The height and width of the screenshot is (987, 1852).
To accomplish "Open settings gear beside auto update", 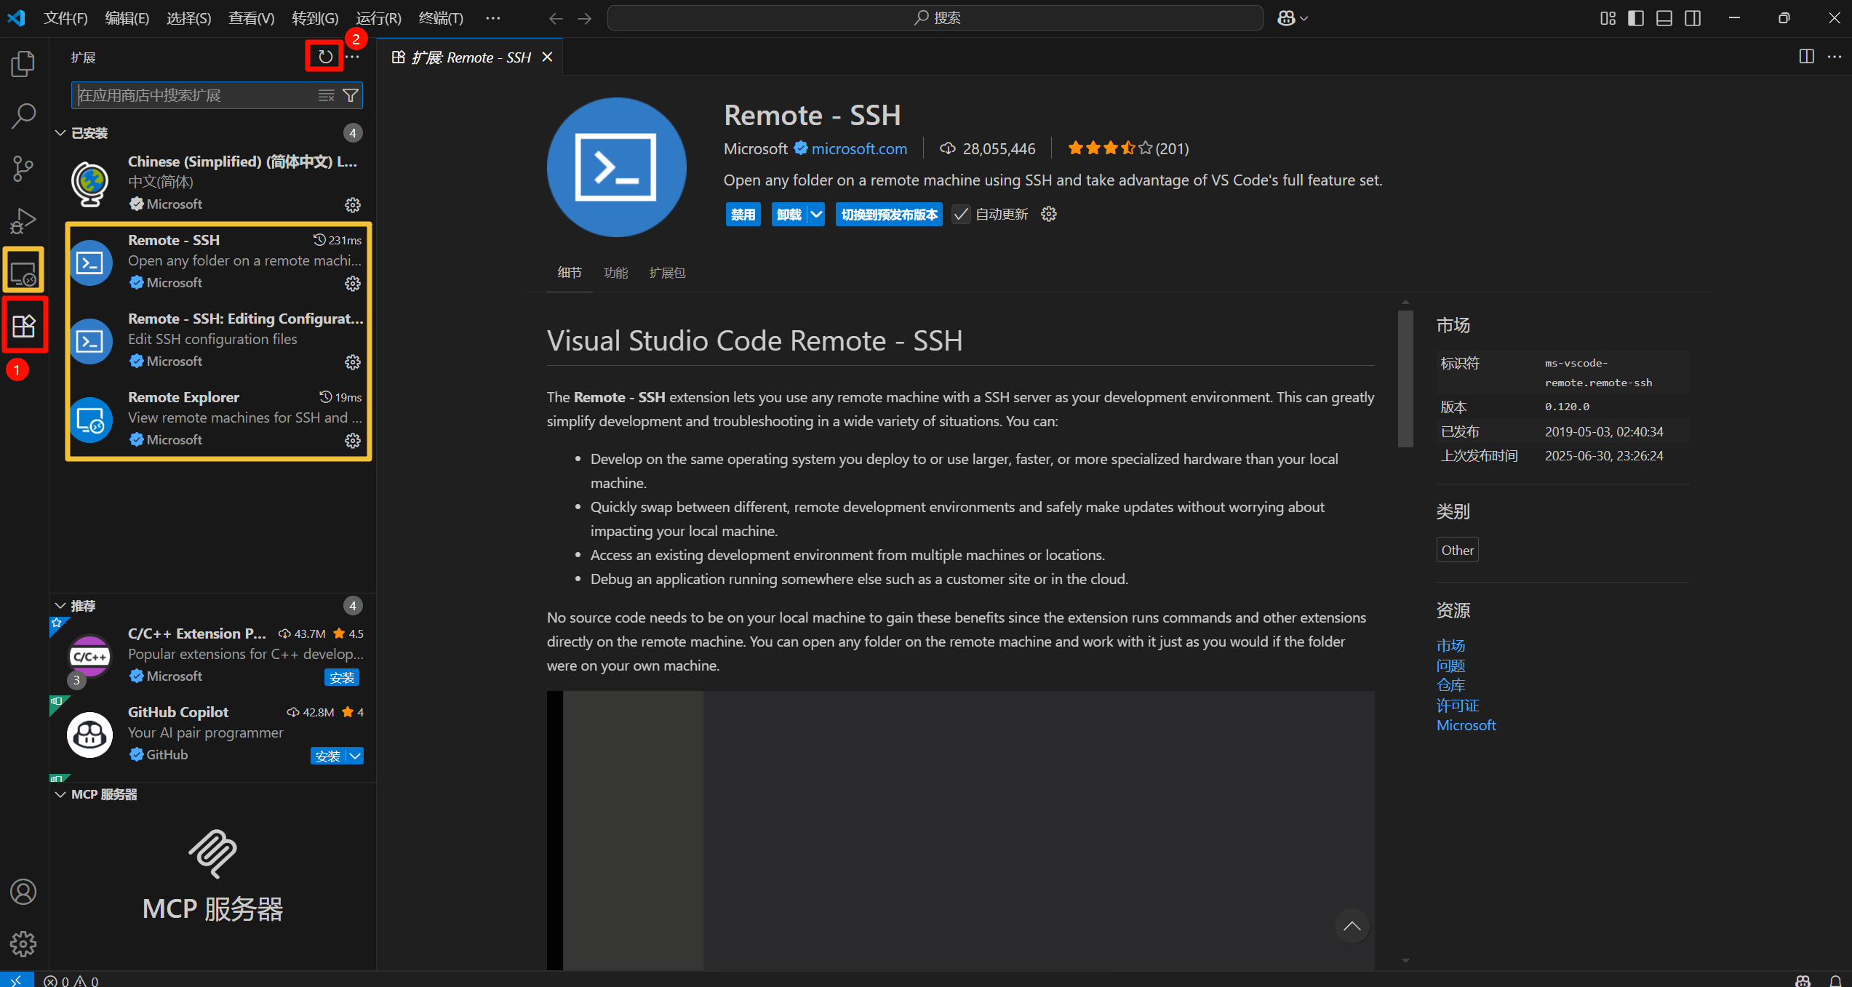I will pos(1048,214).
